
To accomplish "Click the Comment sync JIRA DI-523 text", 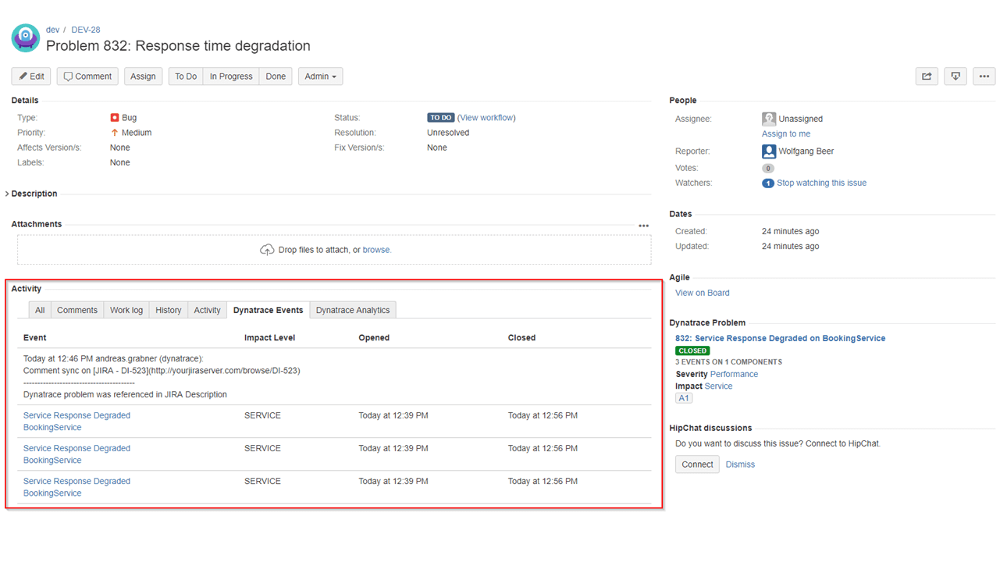I will point(162,371).
